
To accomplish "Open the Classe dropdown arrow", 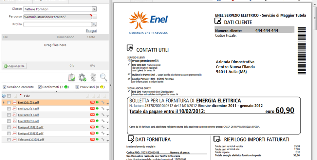I will click(94, 9).
